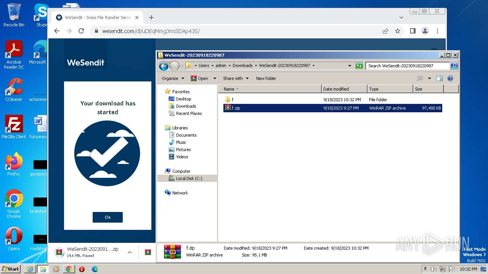The image size is (488, 274).
Task: Expand the Open button dropdown arrow
Action: [215, 78]
